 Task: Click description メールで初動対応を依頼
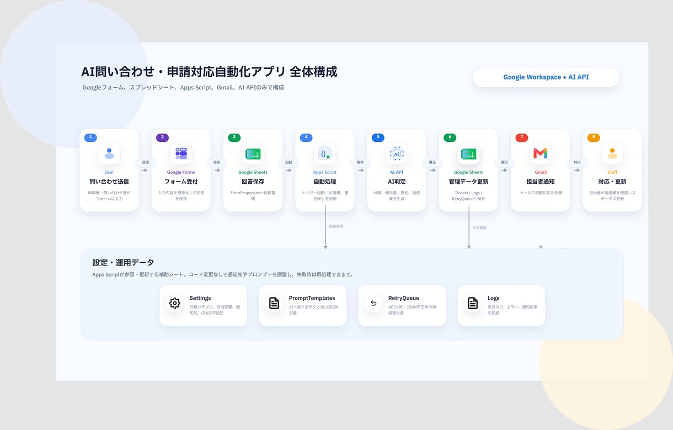541,193
